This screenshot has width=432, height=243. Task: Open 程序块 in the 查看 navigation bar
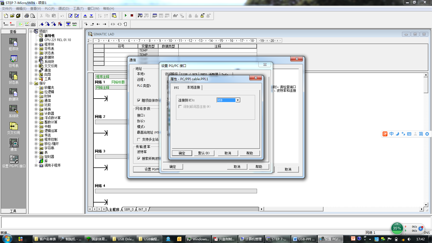click(x=13, y=45)
